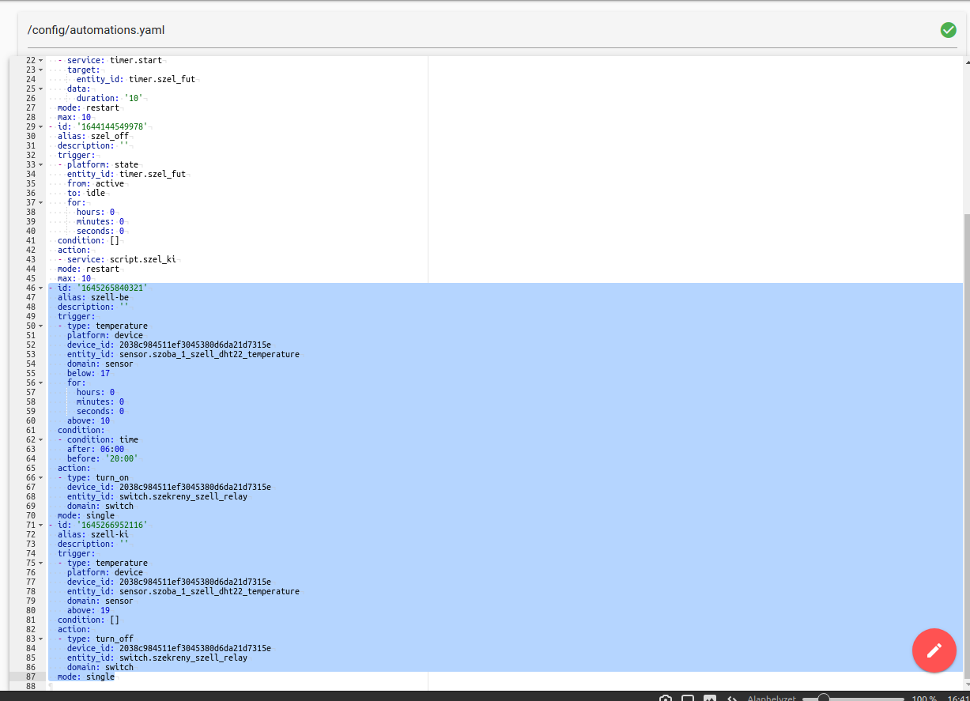Collapse the for block at line 56
This screenshot has width=970, height=701.
(x=42, y=383)
